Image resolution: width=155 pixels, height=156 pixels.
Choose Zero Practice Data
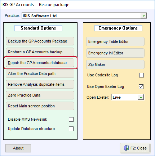pyautogui.click(x=40, y=95)
